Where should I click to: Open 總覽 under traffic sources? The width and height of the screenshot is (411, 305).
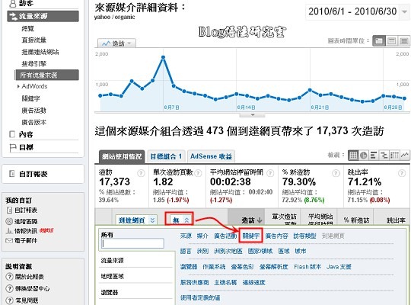pos(28,28)
